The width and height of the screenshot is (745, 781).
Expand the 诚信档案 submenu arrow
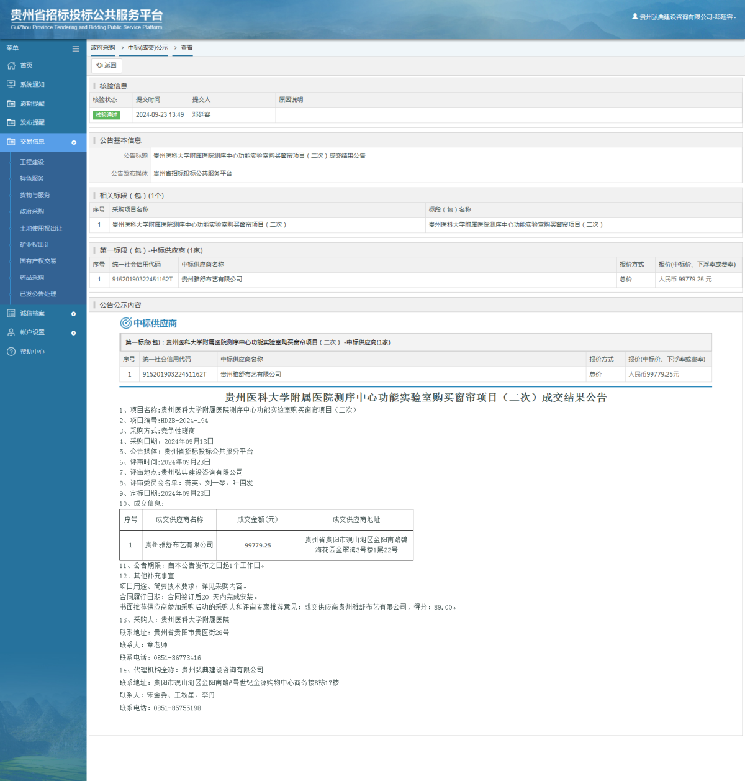tap(74, 314)
